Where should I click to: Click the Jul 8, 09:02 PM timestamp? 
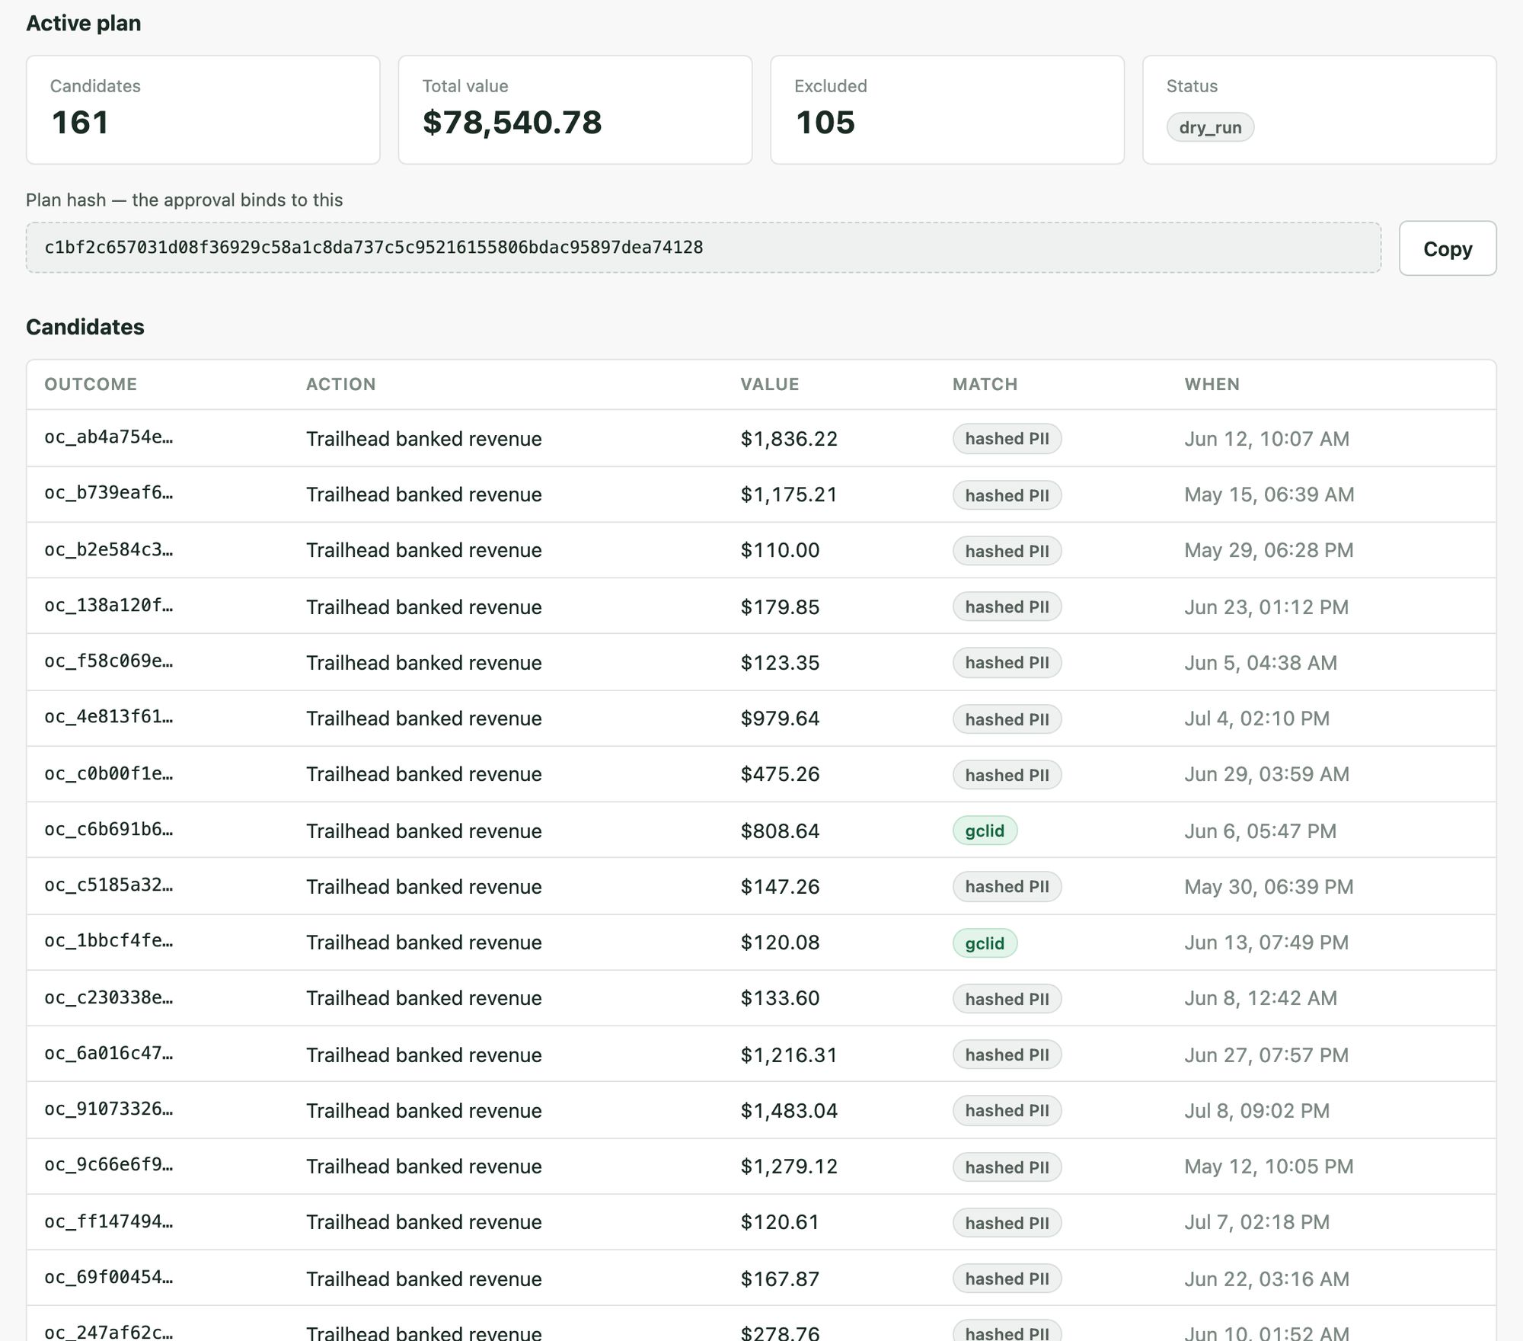1256,1111
